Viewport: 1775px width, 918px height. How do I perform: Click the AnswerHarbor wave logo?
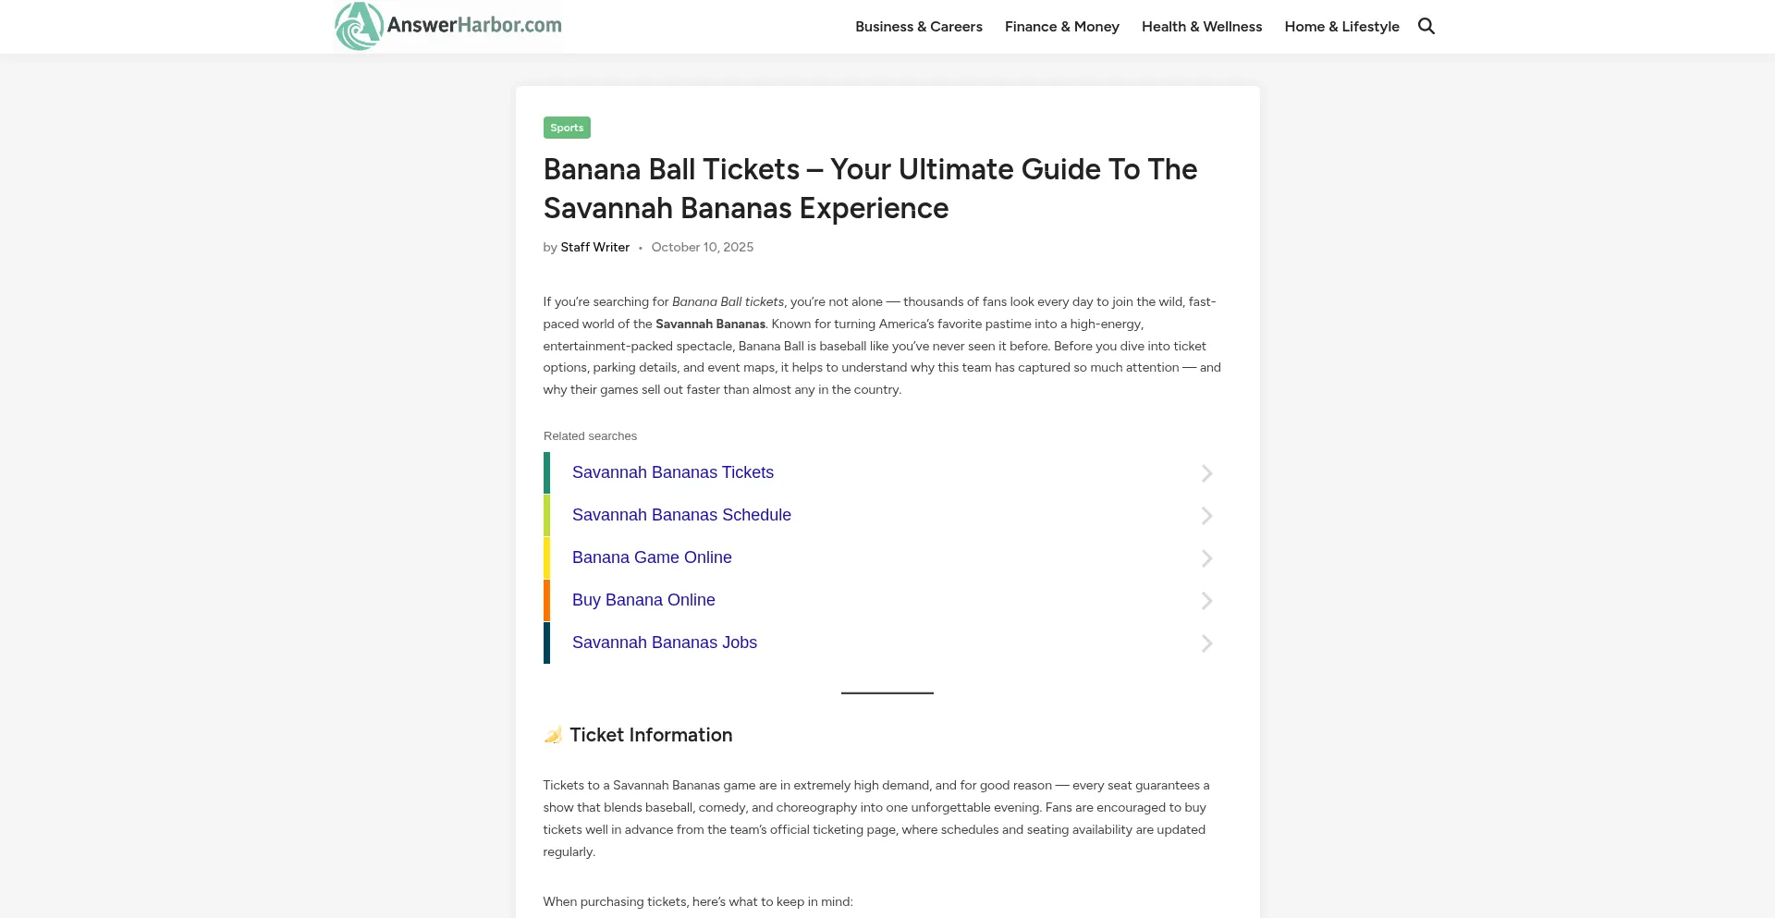click(359, 26)
